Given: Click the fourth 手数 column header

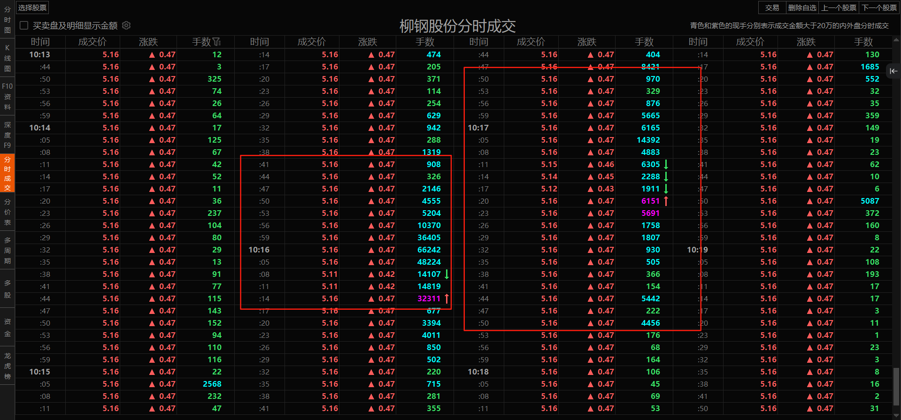Looking at the screenshot, I should 863,42.
